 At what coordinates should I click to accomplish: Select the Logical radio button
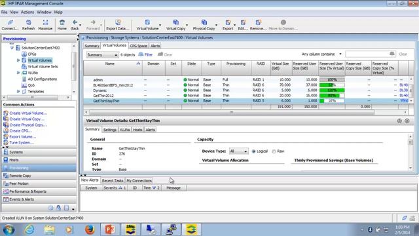(x=253, y=151)
